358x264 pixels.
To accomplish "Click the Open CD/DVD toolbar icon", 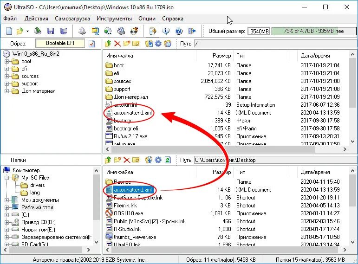I will click(x=38, y=31).
